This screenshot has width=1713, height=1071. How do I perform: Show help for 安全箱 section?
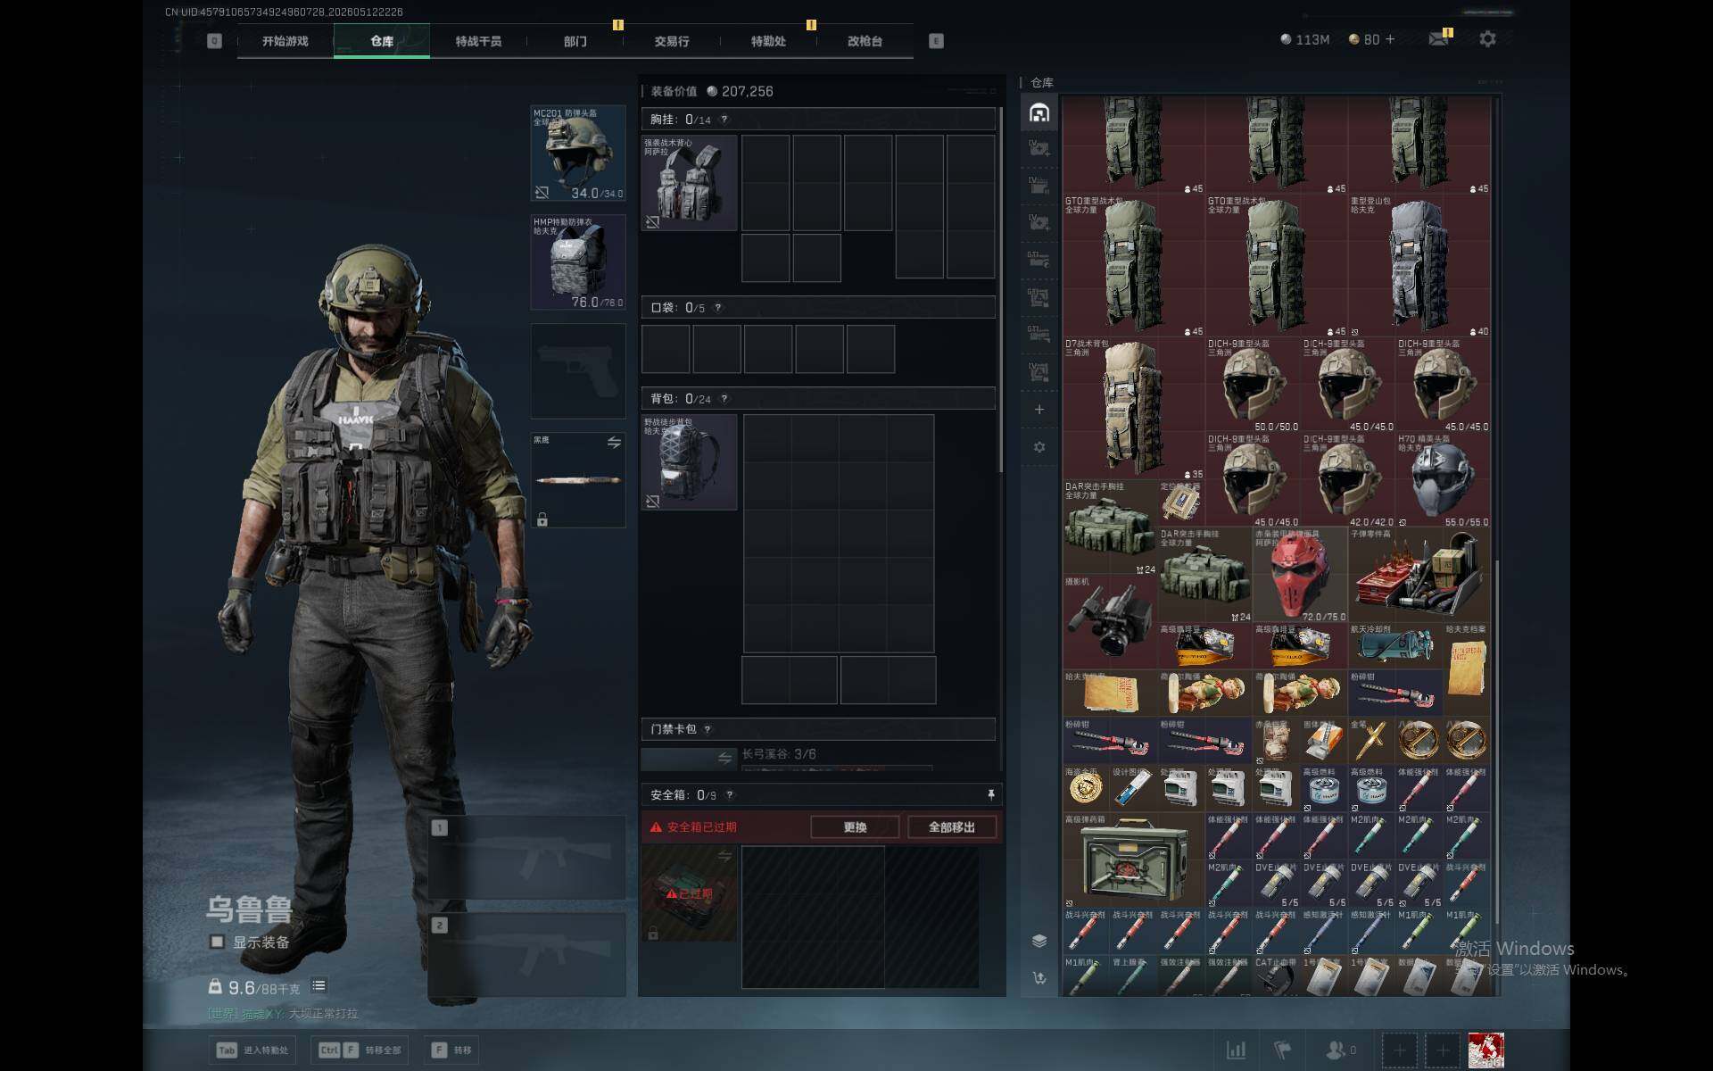pyautogui.click(x=729, y=795)
